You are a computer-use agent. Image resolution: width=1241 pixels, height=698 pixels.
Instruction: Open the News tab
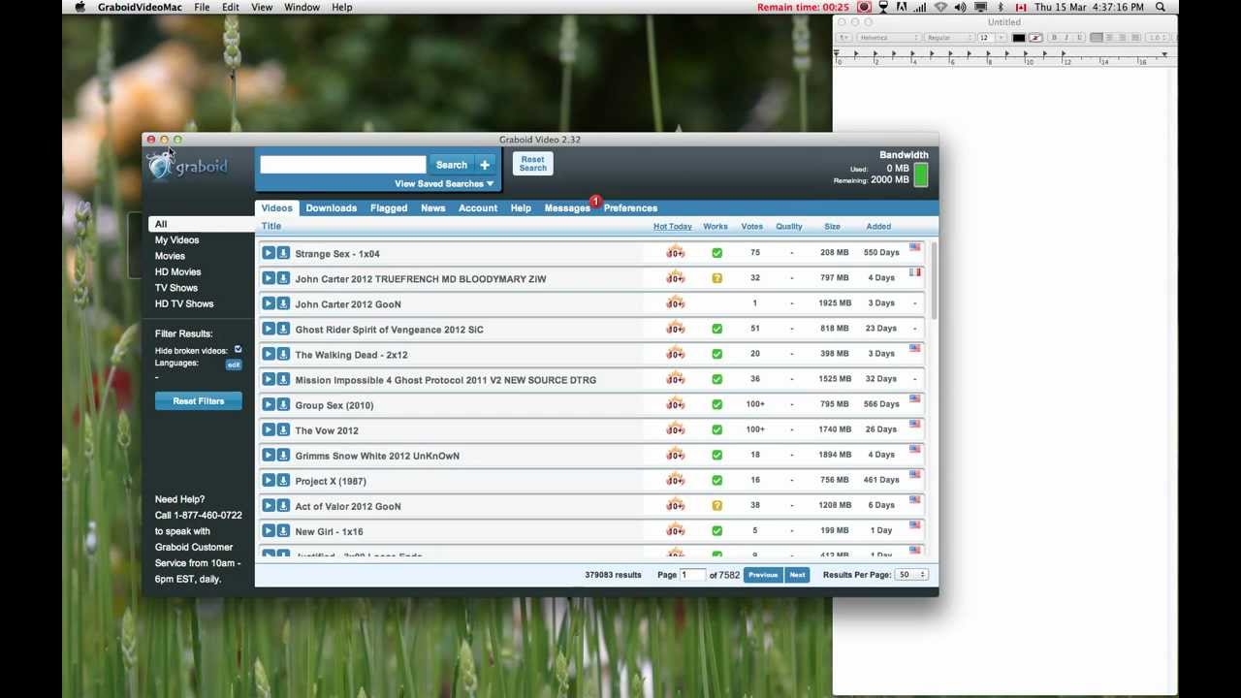pos(433,208)
